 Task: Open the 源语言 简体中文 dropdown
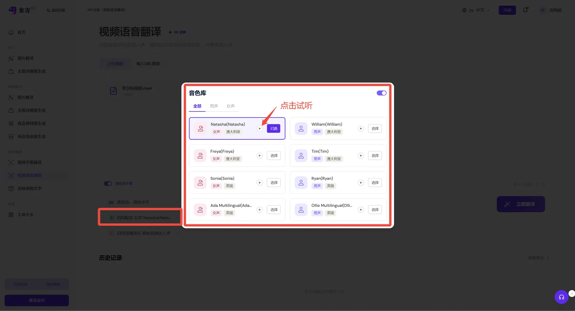pos(143,202)
